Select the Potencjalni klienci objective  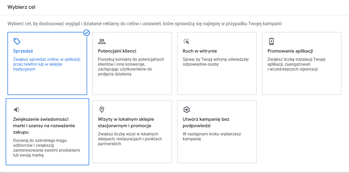[x=132, y=63]
